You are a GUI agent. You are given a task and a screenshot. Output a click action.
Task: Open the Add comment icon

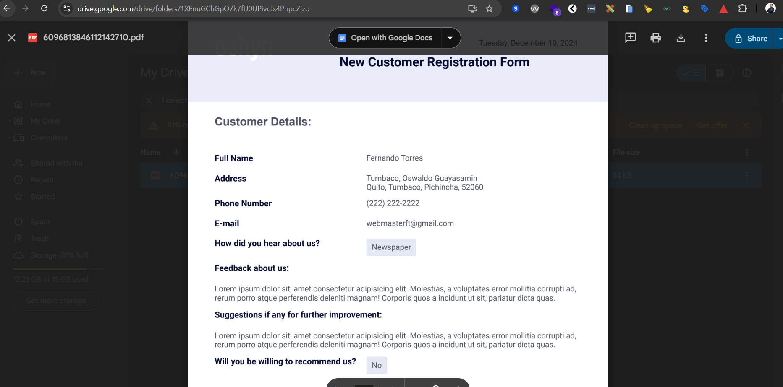pos(630,38)
